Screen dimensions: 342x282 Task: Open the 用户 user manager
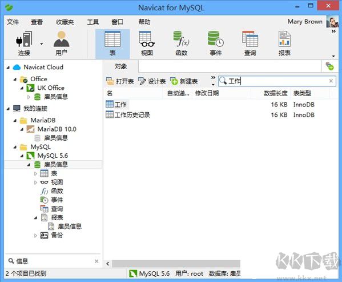[61, 43]
